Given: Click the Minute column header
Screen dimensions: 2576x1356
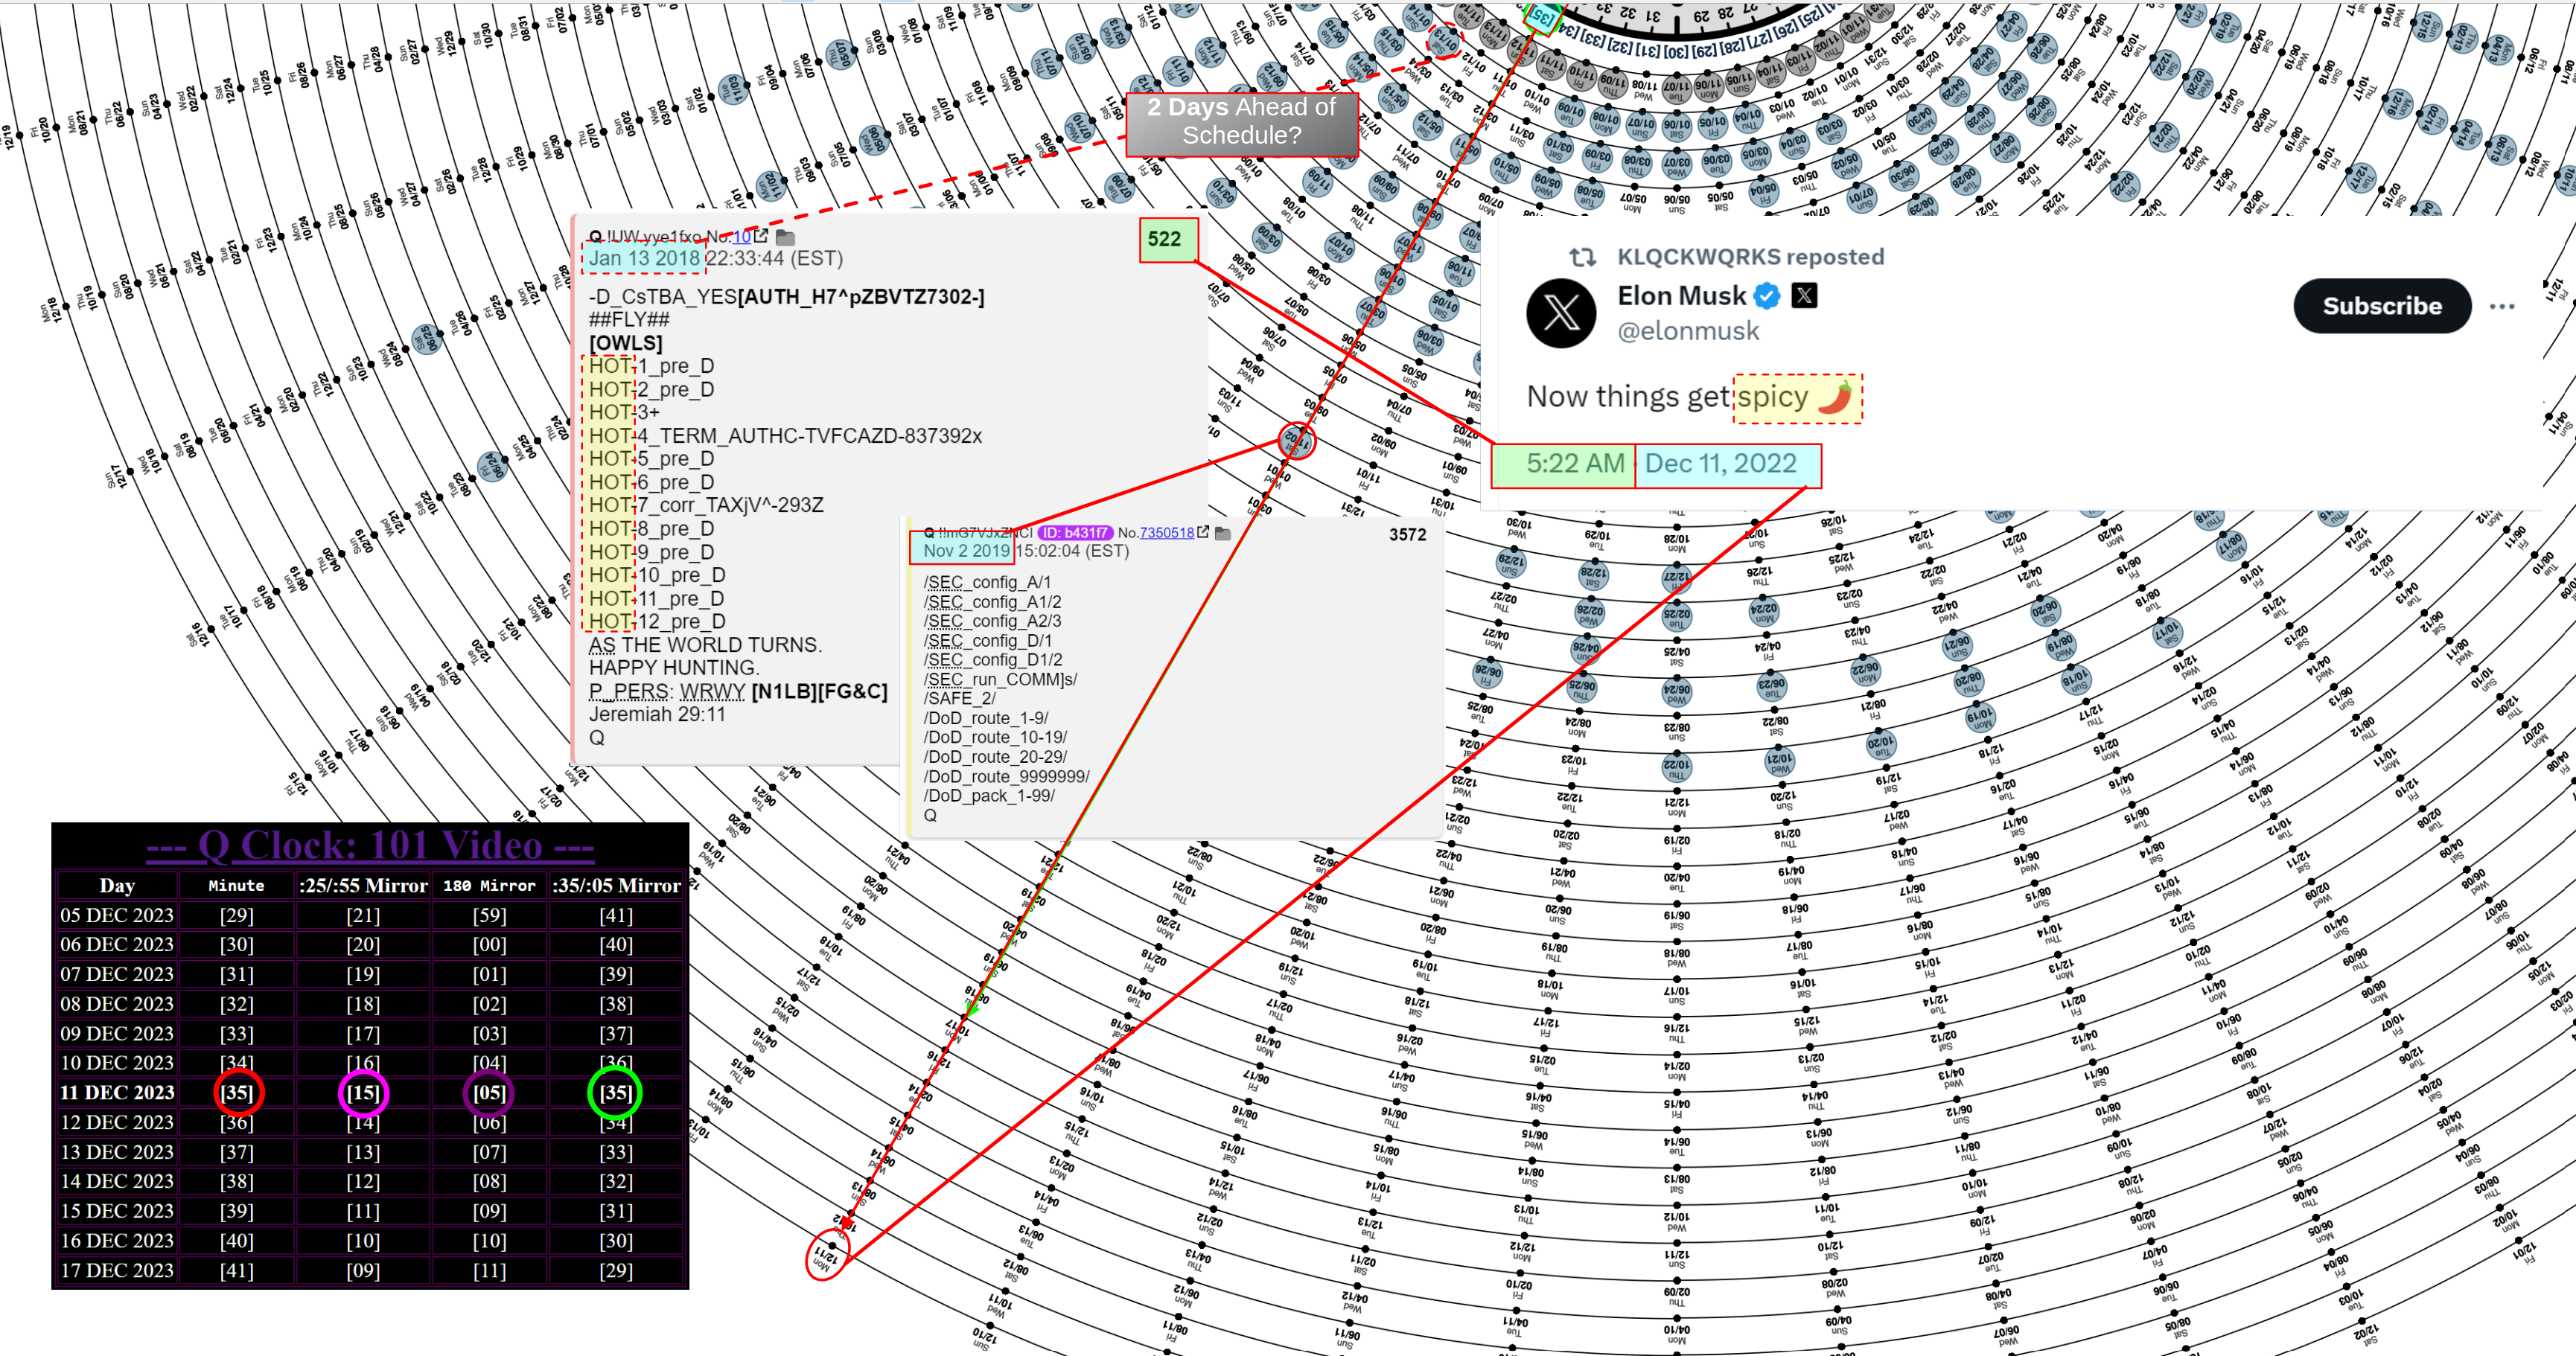Looking at the screenshot, I should [236, 885].
